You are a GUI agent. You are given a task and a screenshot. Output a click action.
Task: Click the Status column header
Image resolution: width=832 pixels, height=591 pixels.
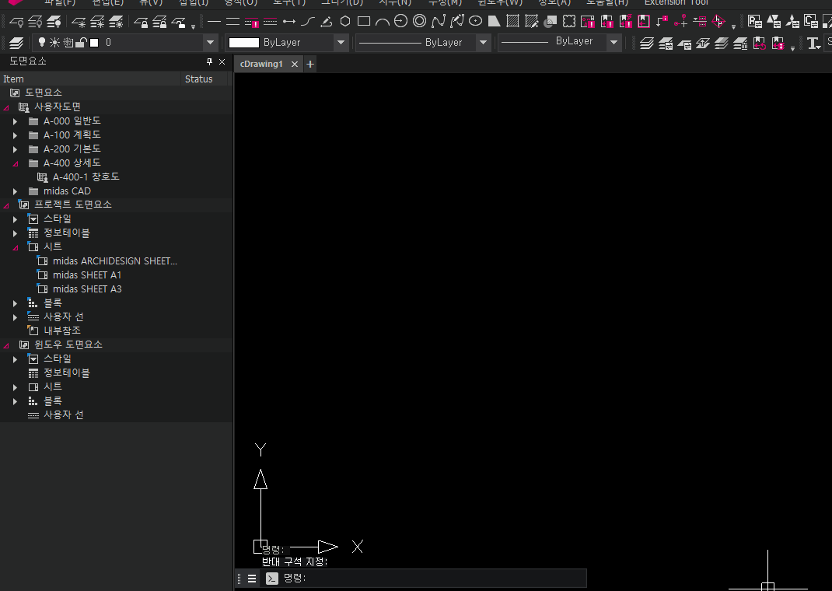pos(205,79)
